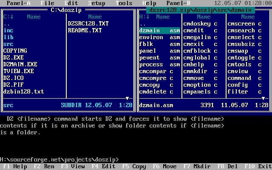Click the F2 Ren button
The width and height of the screenshot is (272, 170).
[44, 166]
